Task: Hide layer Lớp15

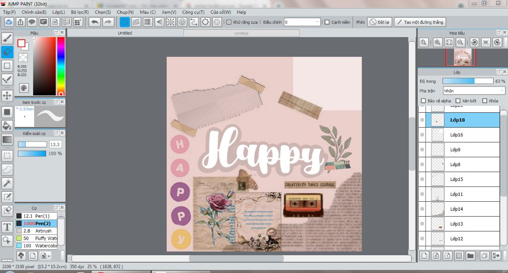Action: [x=422, y=180]
